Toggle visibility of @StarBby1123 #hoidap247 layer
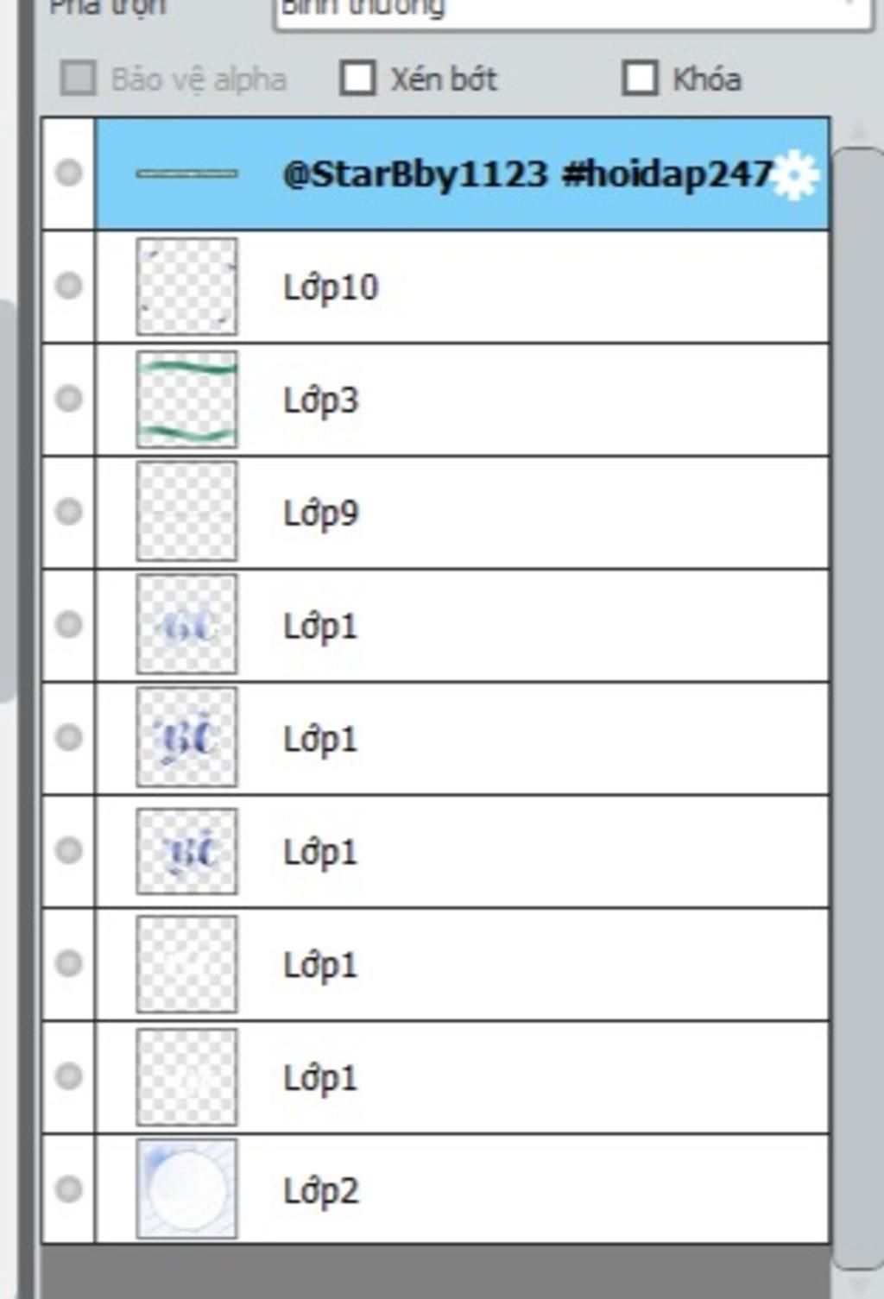Screen dimensions: 884x1299 (69, 173)
